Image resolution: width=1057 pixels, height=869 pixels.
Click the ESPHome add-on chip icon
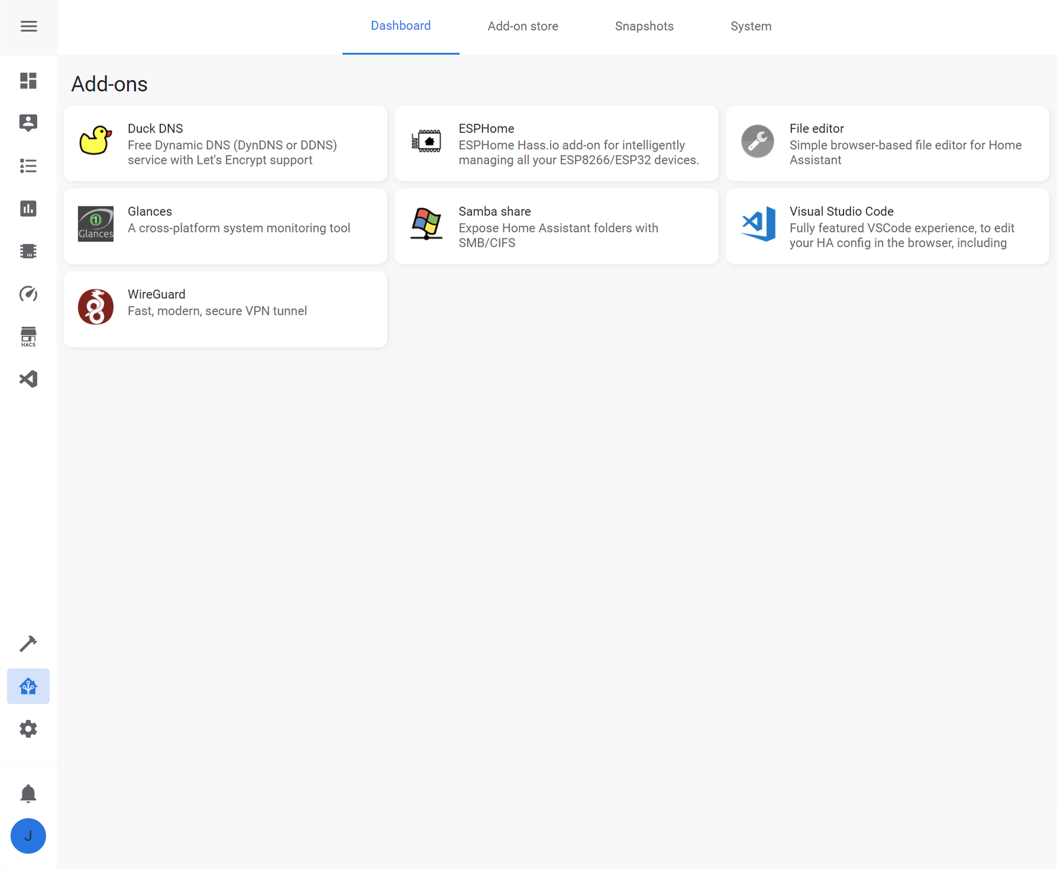(426, 141)
